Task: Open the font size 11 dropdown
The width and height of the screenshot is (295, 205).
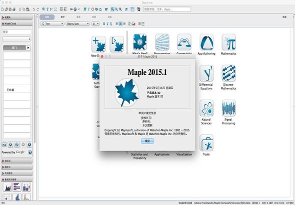Action: [95, 24]
